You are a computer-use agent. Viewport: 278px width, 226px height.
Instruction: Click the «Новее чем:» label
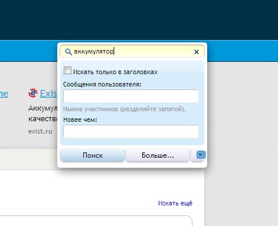pyautogui.click(x=80, y=119)
